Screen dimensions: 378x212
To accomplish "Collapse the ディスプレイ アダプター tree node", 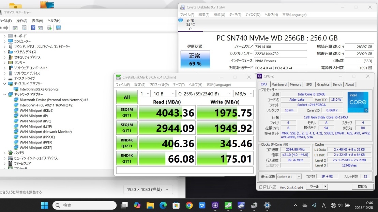I will (x=4, y=84).
